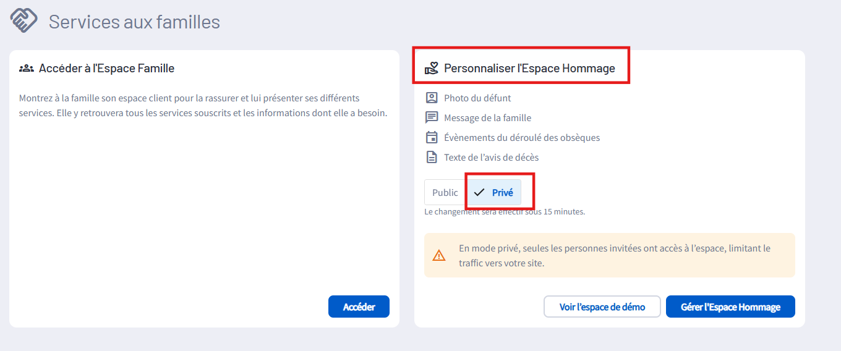Click the hand holding heart icon
The width and height of the screenshot is (841, 351).
click(432, 69)
